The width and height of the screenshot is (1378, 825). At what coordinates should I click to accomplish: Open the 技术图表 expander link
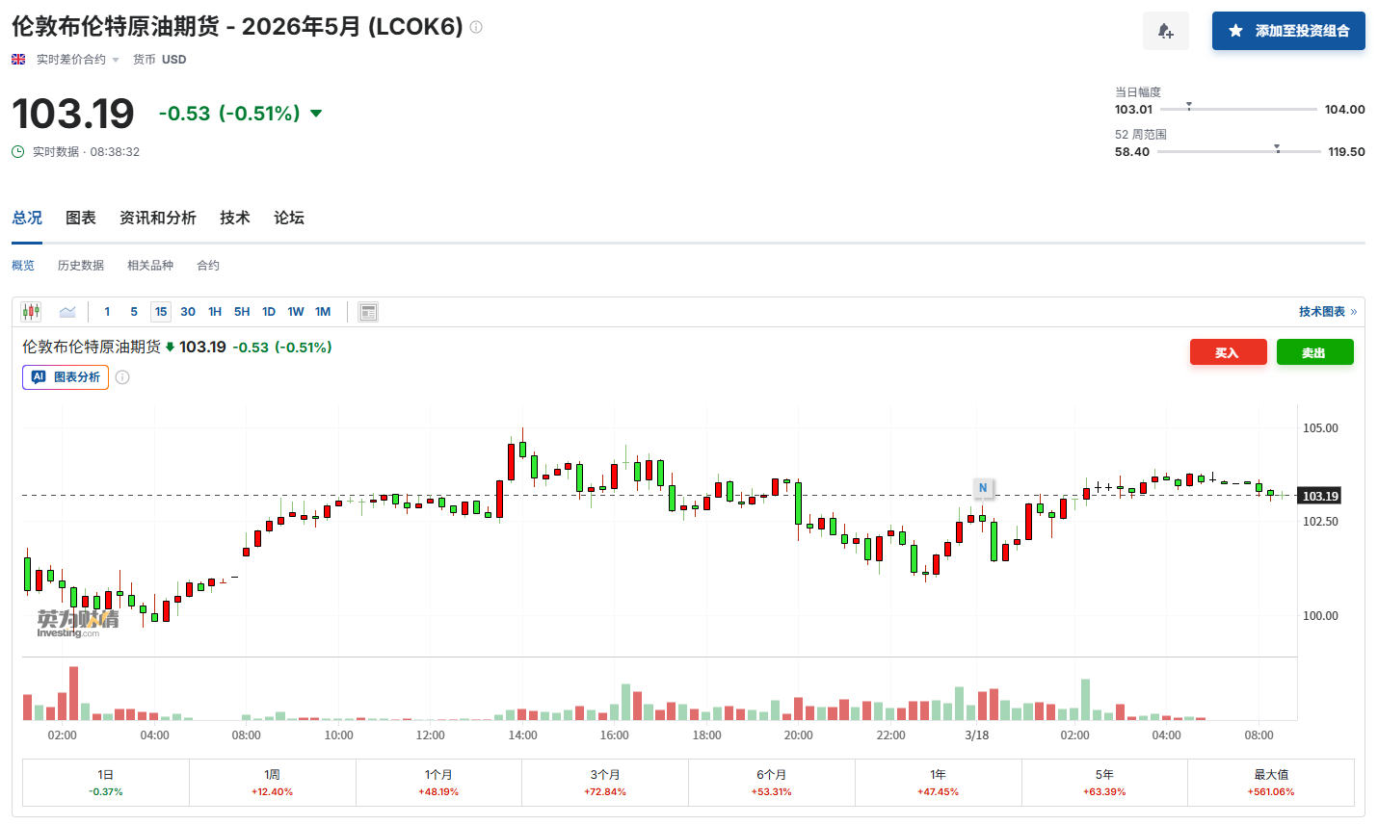click(1327, 312)
